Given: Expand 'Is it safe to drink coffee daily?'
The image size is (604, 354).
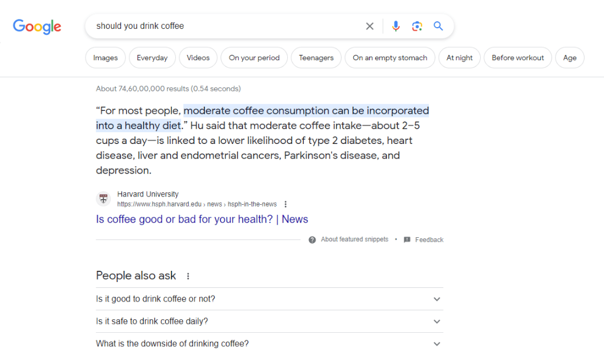Looking at the screenshot, I should [x=270, y=322].
